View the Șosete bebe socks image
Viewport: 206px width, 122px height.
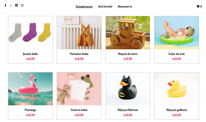coord(30,33)
